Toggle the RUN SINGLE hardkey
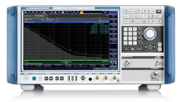182x102 pixels. point(152,22)
